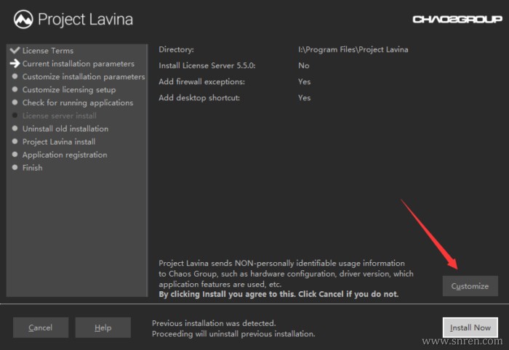The width and height of the screenshot is (509, 350).
Task: Click the Add desktop shortcut label
Action: coord(199,98)
